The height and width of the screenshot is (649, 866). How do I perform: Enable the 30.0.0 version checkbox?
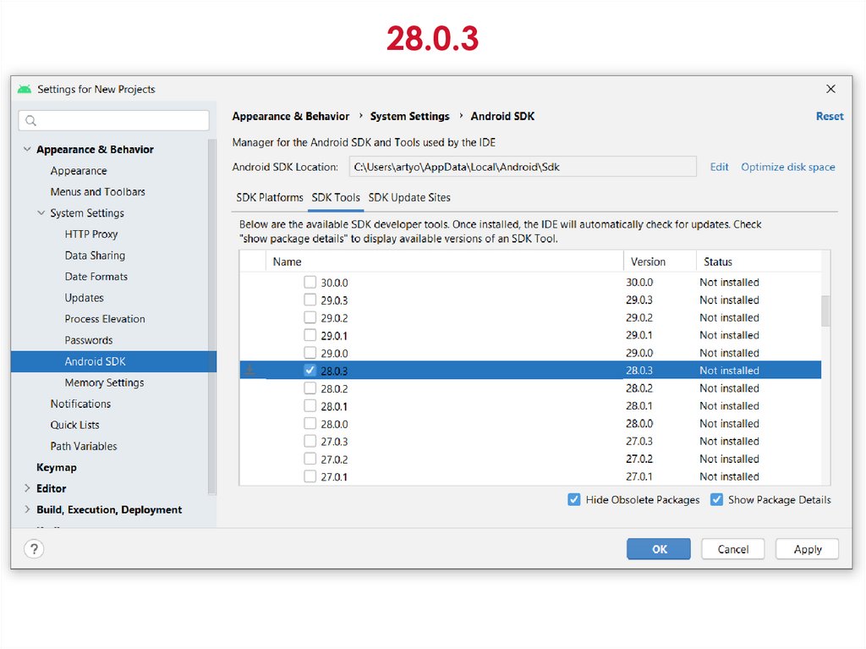(310, 283)
